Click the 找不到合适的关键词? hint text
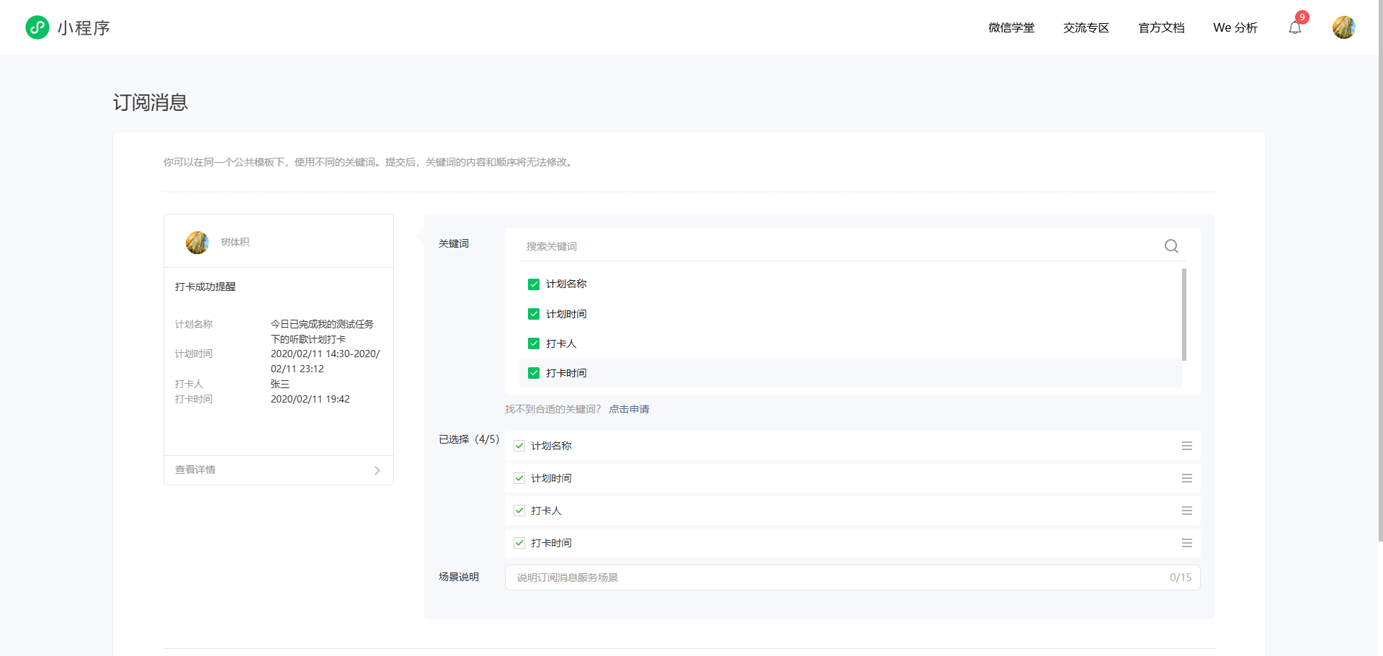The width and height of the screenshot is (1383, 656). click(x=552, y=409)
